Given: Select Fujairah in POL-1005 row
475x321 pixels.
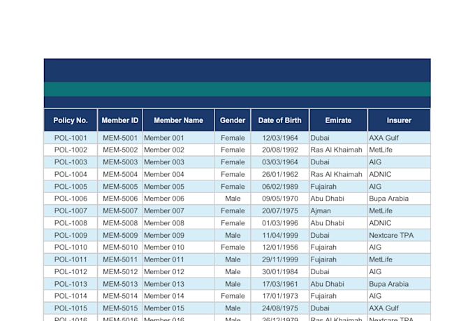Looking at the screenshot, I should pyautogui.click(x=338, y=186).
